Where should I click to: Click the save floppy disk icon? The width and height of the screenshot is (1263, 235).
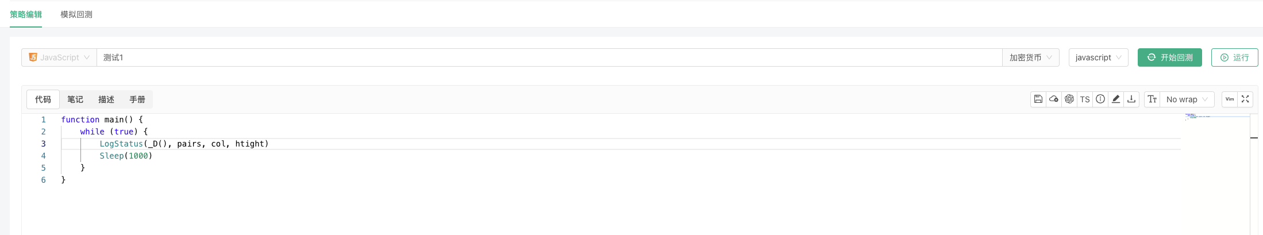[x=1038, y=99]
